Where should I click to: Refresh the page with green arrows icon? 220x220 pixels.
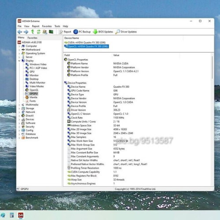tap(39, 32)
